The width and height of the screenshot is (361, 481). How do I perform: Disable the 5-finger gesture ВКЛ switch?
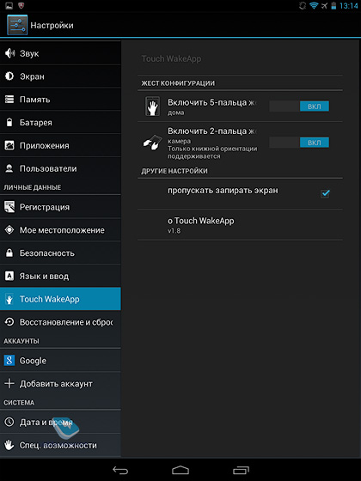tap(299, 107)
